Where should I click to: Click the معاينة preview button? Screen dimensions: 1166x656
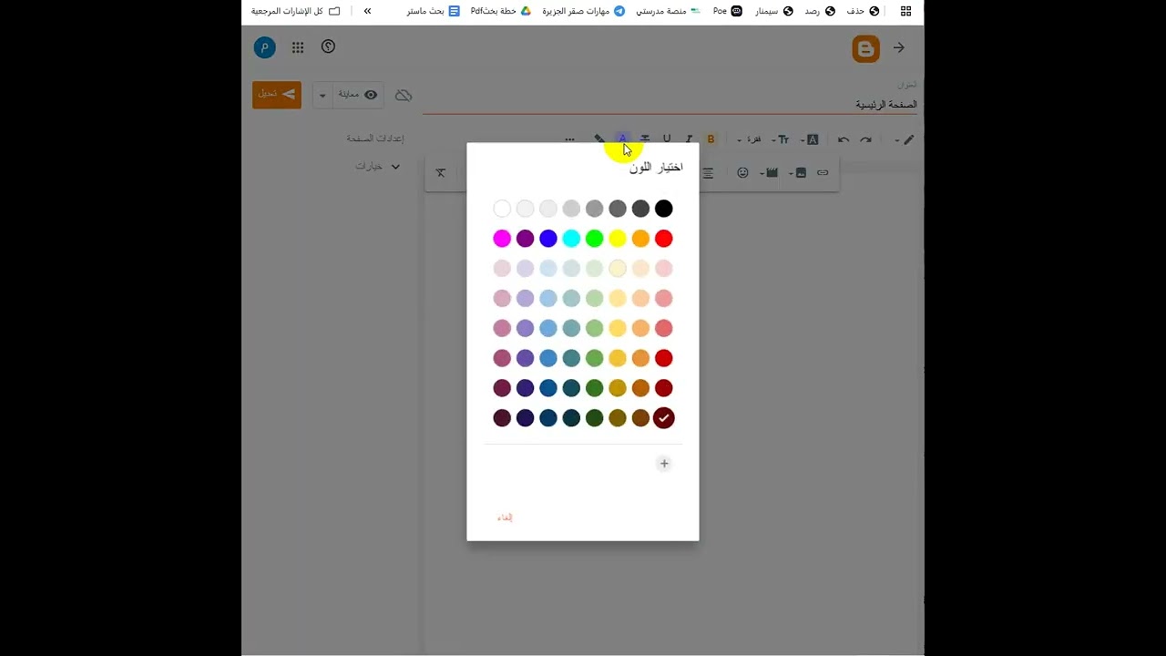click(x=358, y=95)
